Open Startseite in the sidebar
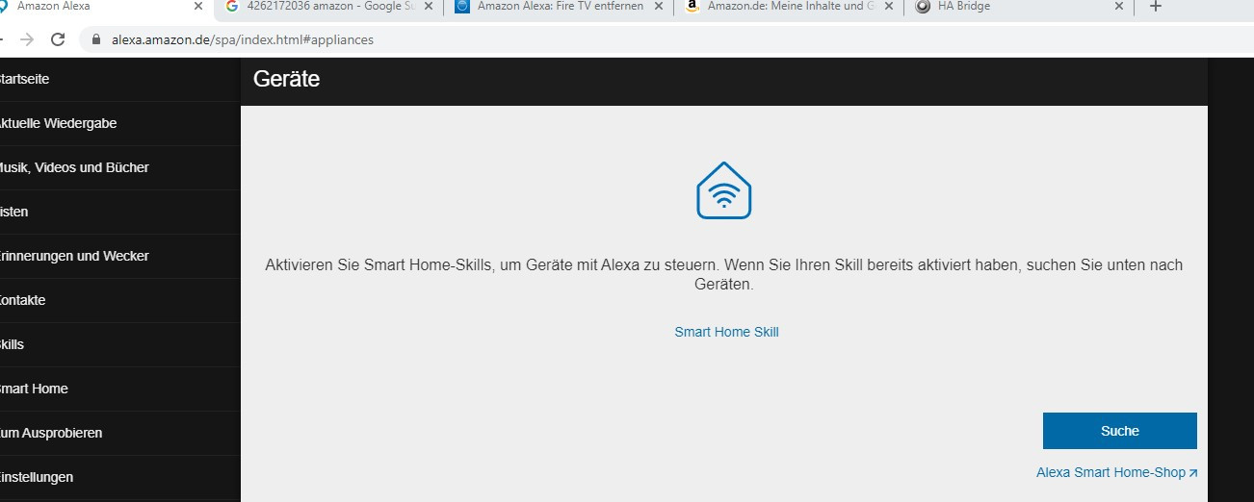 [x=119, y=79]
